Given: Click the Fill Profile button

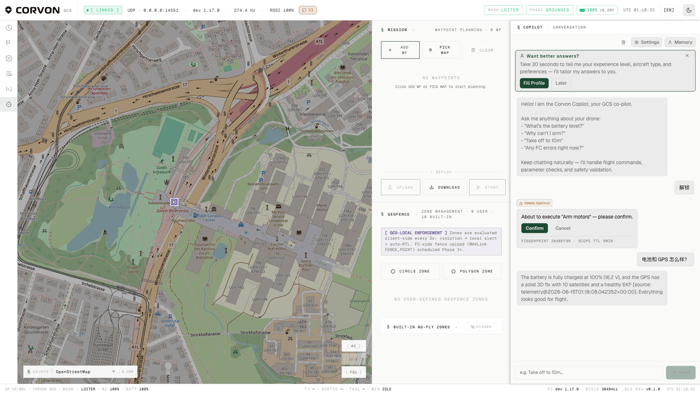Looking at the screenshot, I should pyautogui.click(x=534, y=83).
